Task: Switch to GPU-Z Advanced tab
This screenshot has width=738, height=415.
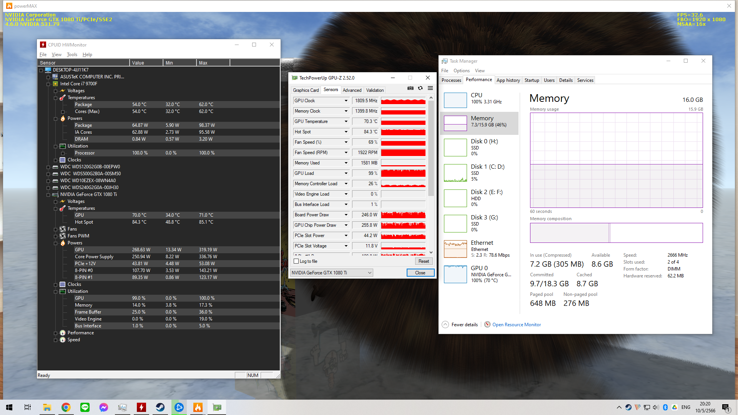Action: (x=352, y=90)
